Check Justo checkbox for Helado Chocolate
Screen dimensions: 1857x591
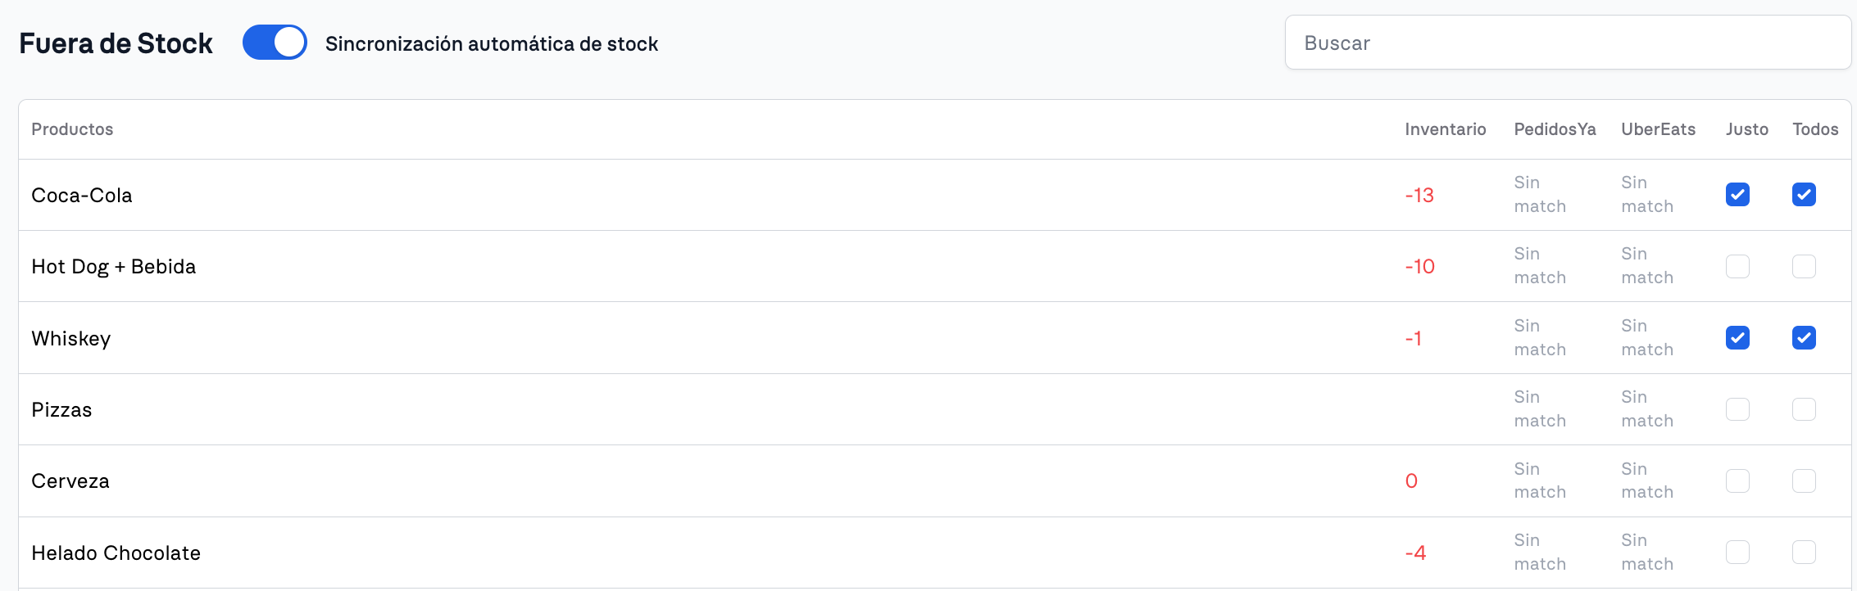coord(1737,553)
